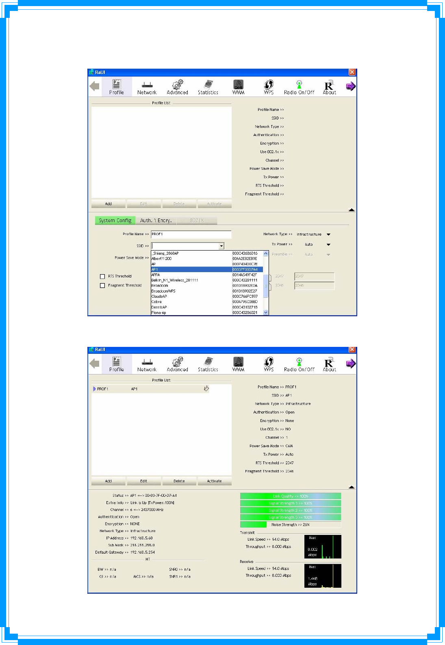Choose APPA in the SSID list

click(x=207, y=275)
